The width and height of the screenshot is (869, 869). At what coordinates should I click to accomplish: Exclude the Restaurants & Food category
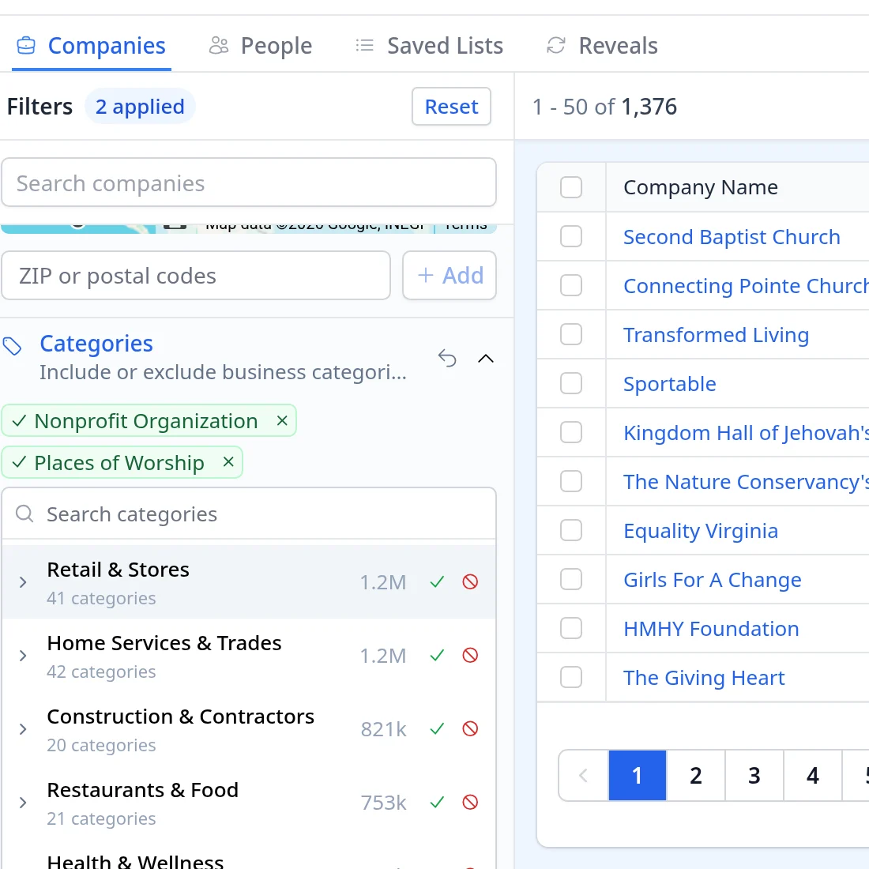[470, 803]
